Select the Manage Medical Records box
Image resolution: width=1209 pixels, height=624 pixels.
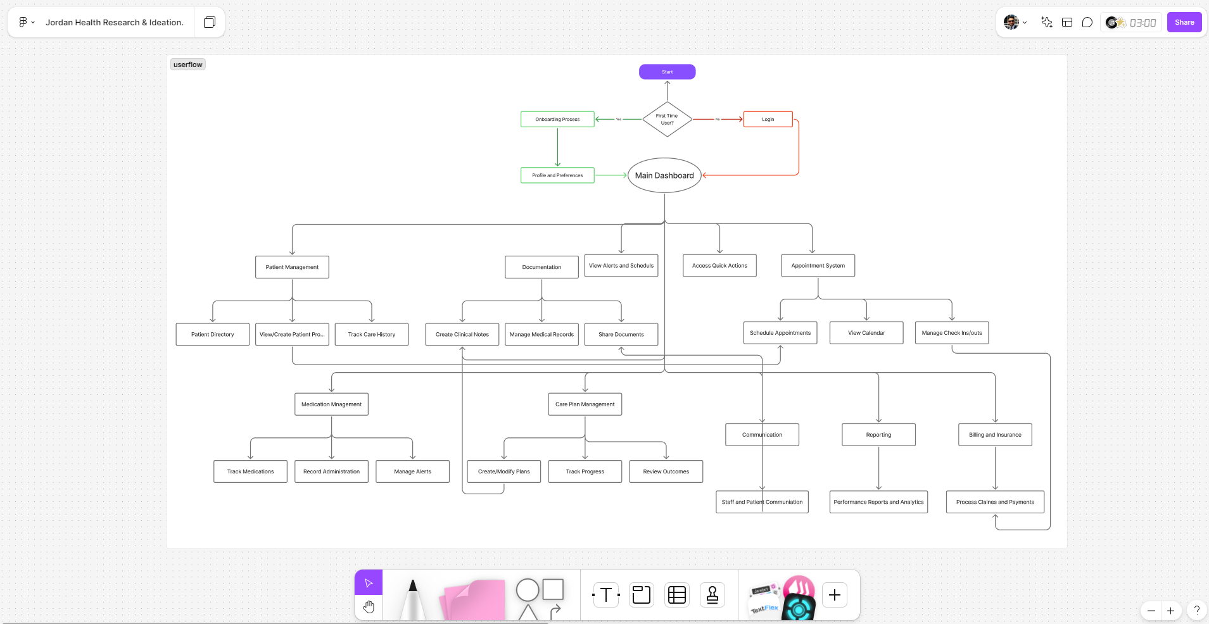click(x=541, y=334)
